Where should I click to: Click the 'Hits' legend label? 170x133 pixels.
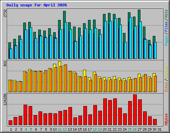pyautogui.click(x=166, y=14)
